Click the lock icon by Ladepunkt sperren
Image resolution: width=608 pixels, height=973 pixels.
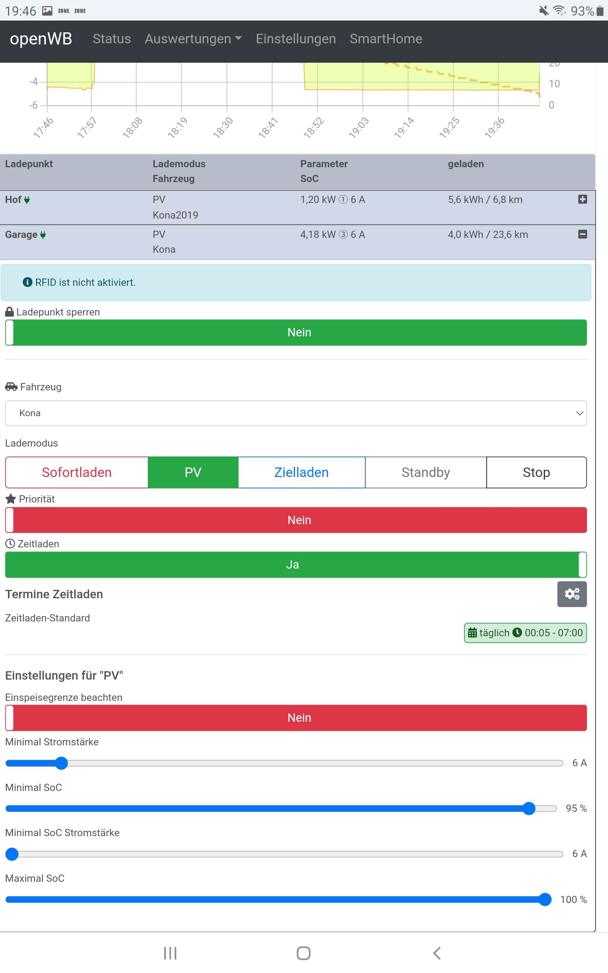(9, 312)
